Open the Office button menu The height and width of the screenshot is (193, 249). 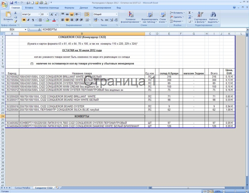[x=4, y=4]
